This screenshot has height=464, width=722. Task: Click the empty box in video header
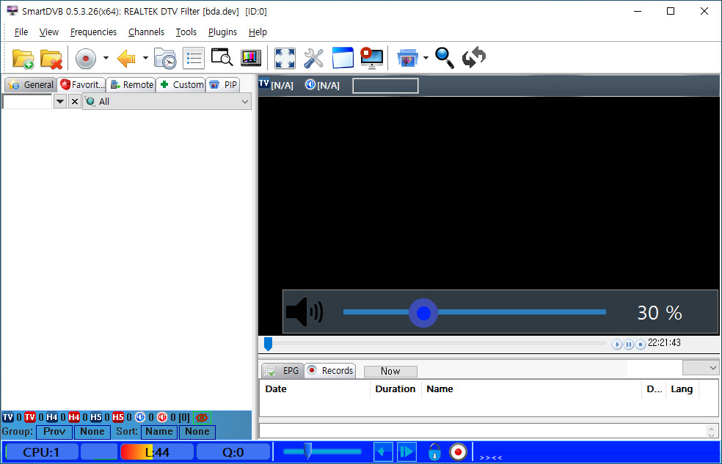coord(385,86)
